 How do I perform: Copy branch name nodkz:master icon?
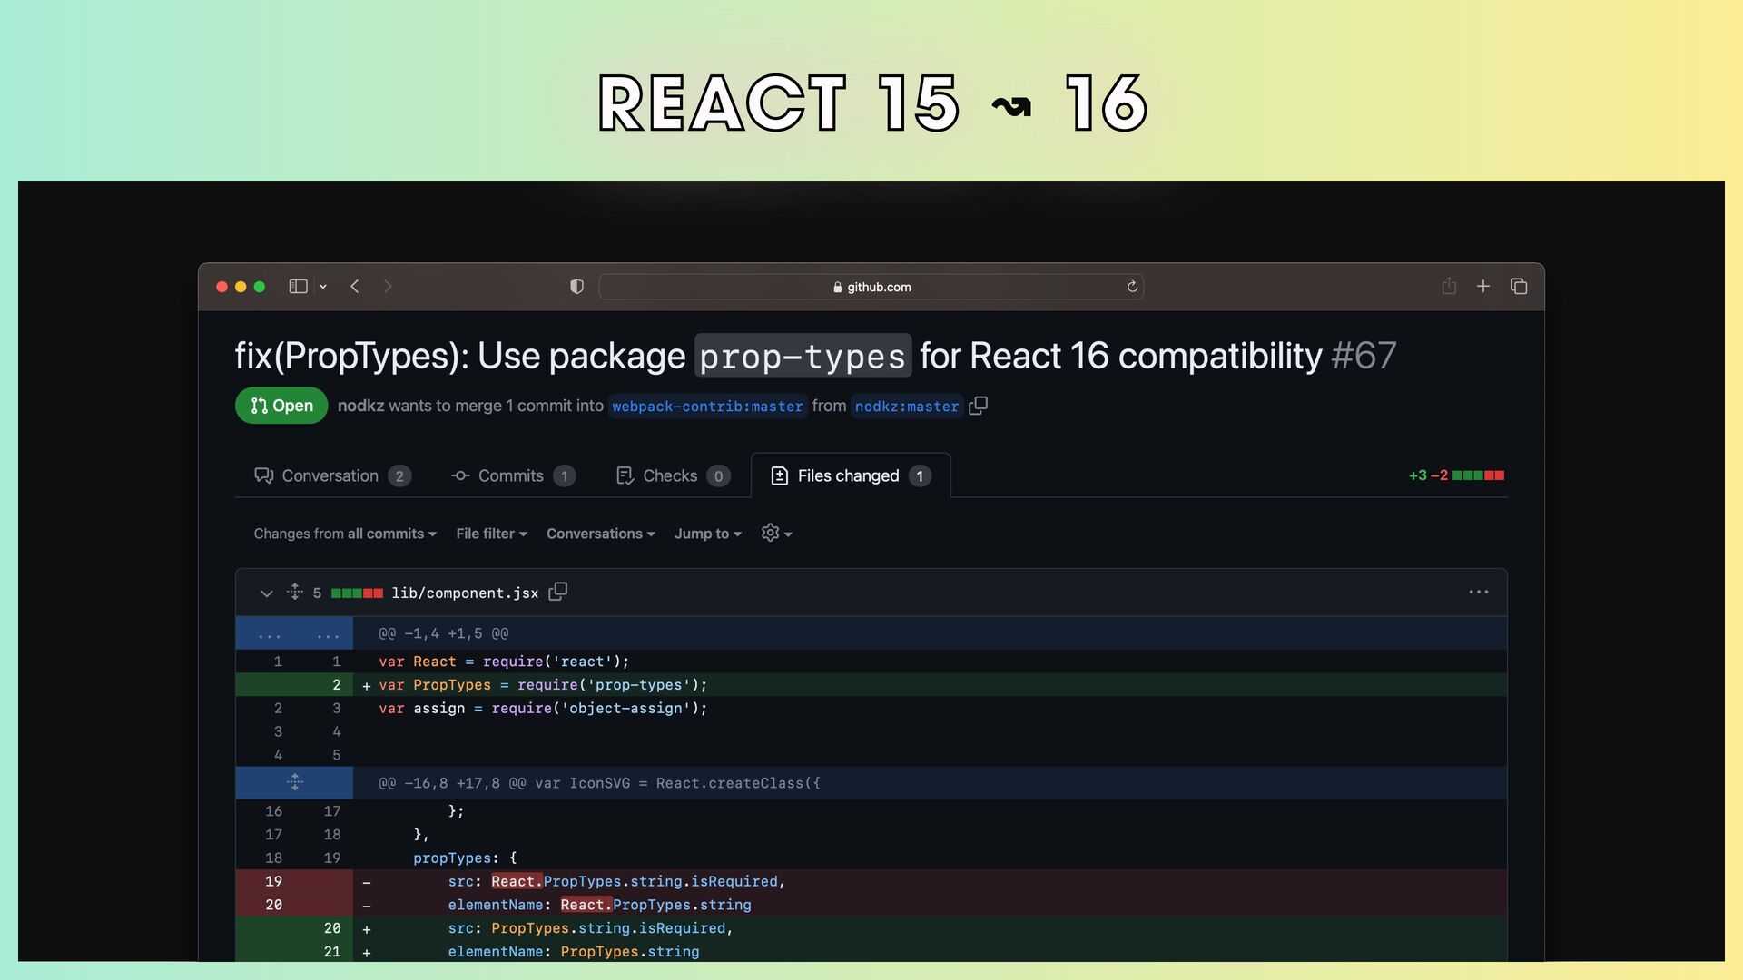tap(978, 406)
